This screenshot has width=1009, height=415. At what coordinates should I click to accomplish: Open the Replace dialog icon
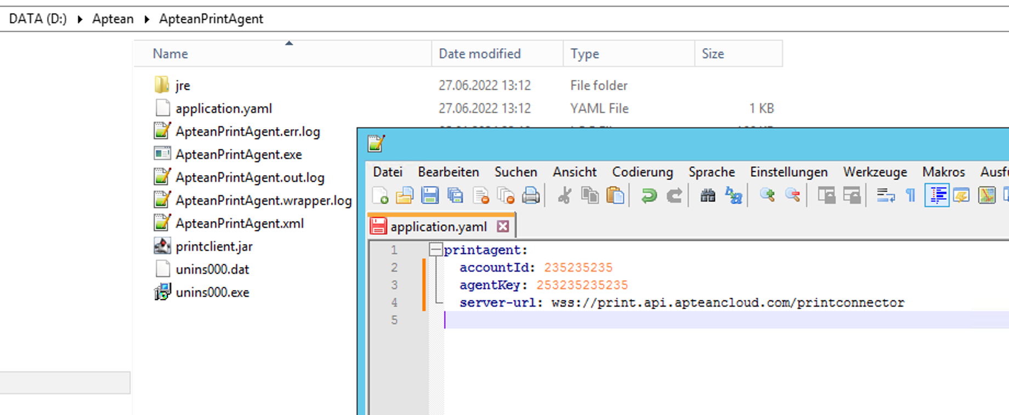pos(733,195)
